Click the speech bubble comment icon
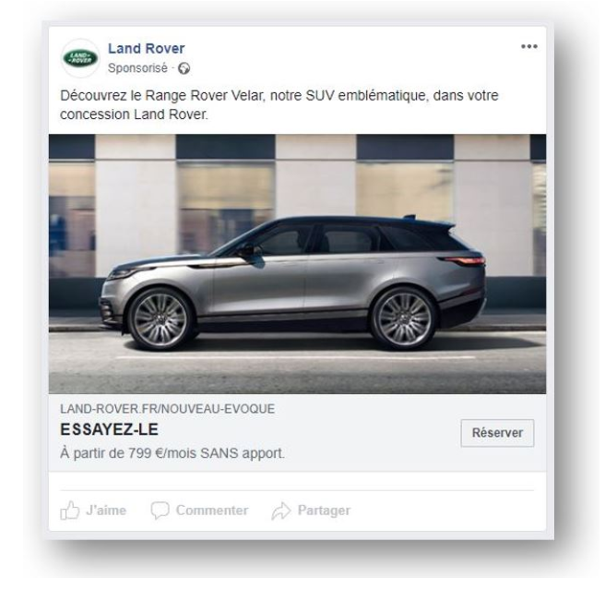Image resolution: width=605 pixels, height=589 pixels. tap(160, 511)
